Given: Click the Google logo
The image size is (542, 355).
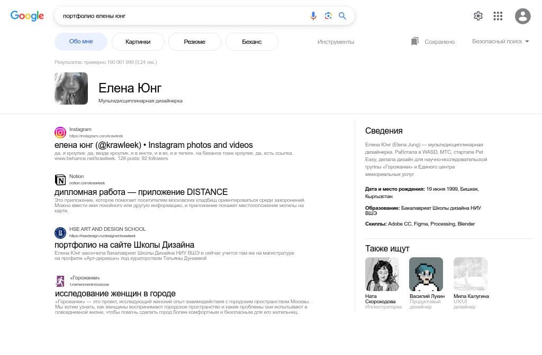Looking at the screenshot, I should tap(27, 15).
